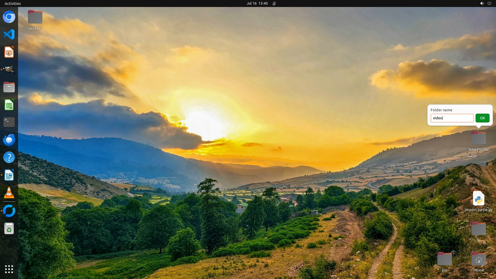Viewport: 496px width, 279px height.
Task: Click the Folder name text field
Action: pyautogui.click(x=452, y=118)
